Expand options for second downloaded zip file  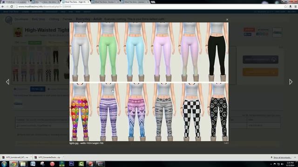click(63, 157)
